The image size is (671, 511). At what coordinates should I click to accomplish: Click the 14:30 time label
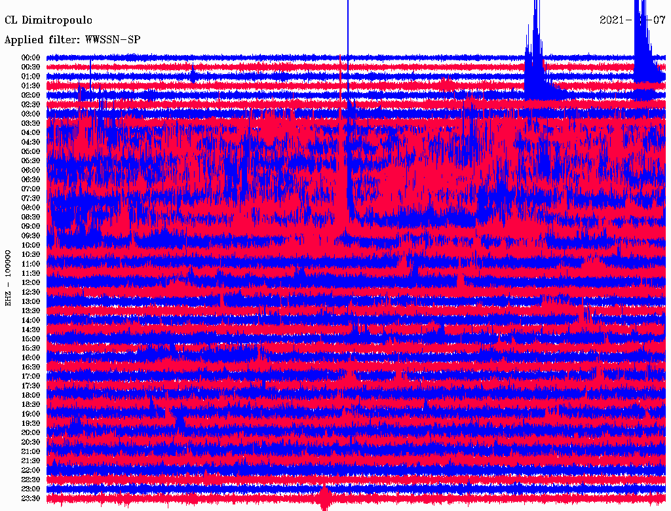[x=31, y=330]
